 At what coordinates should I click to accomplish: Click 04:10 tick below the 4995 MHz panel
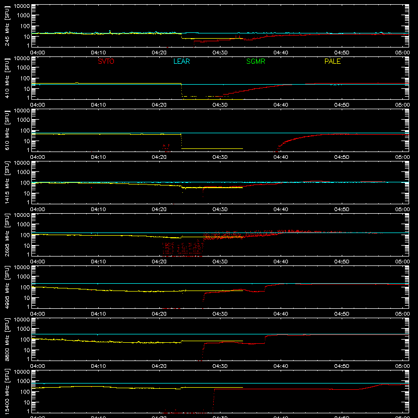click(98, 314)
